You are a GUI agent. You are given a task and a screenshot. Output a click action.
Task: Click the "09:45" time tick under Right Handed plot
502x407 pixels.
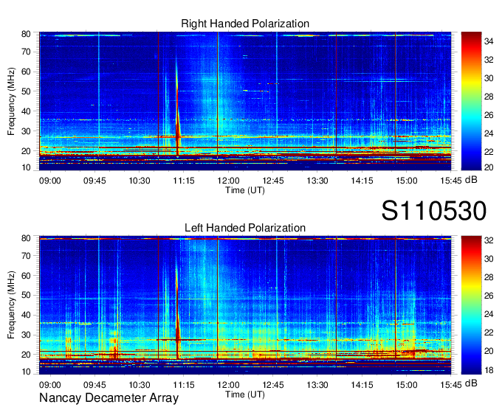click(x=94, y=181)
